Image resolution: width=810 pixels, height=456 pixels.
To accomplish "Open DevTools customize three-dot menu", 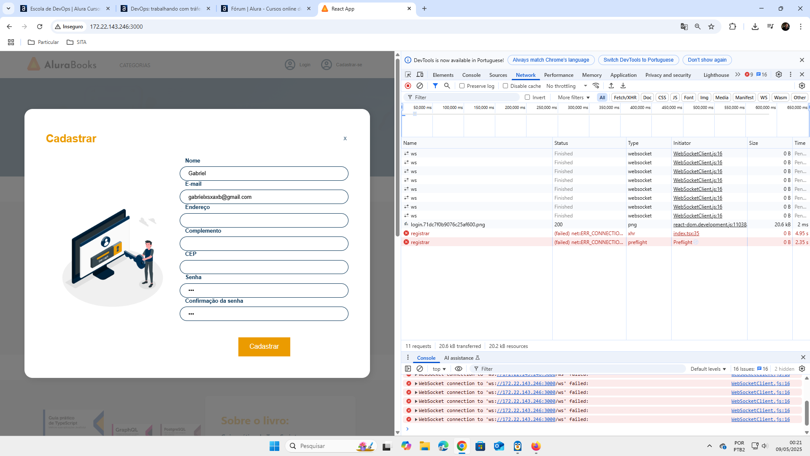I will click(791, 74).
